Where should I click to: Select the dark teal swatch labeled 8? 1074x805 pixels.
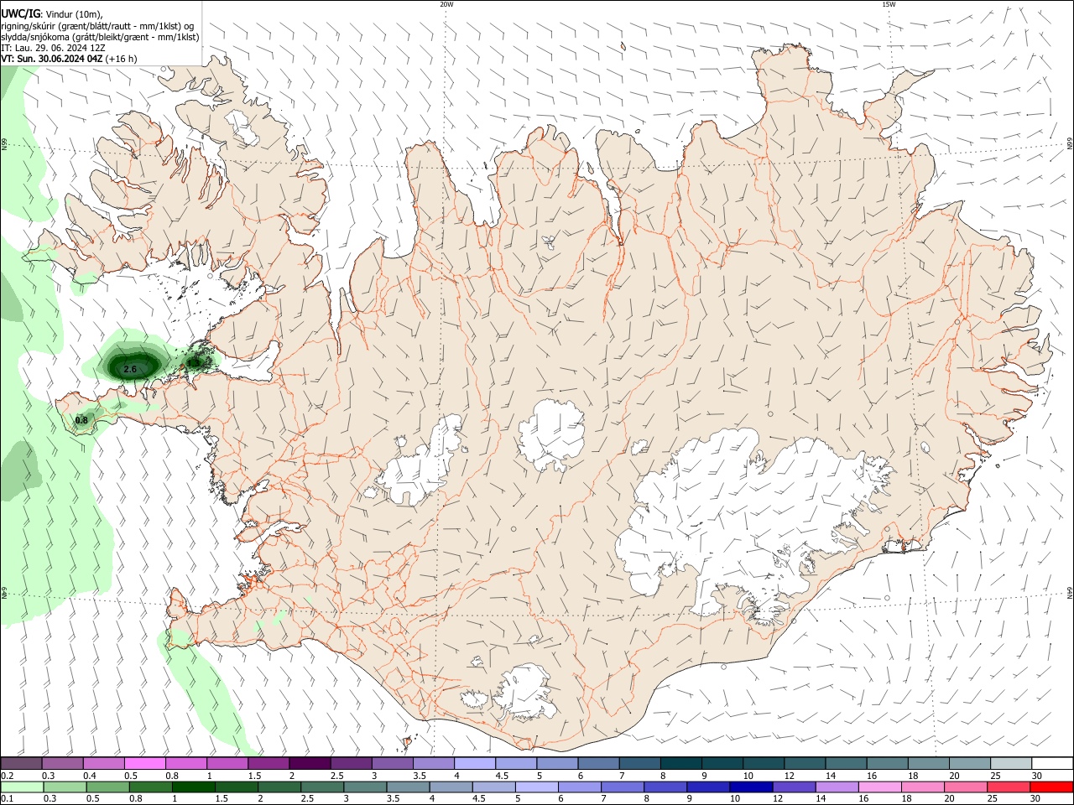pos(680,764)
